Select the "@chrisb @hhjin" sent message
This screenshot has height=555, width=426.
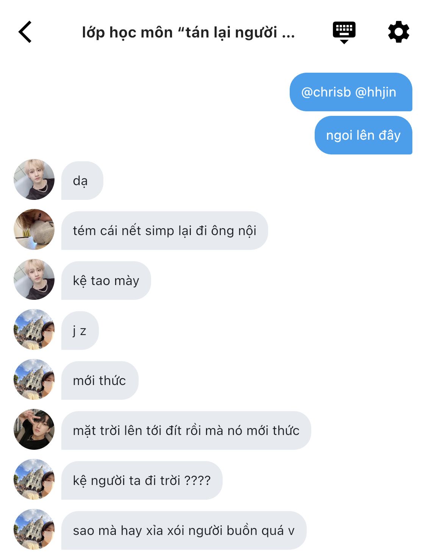point(351,92)
